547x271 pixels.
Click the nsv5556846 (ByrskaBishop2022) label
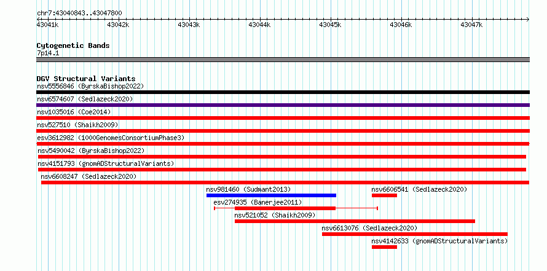90,86
